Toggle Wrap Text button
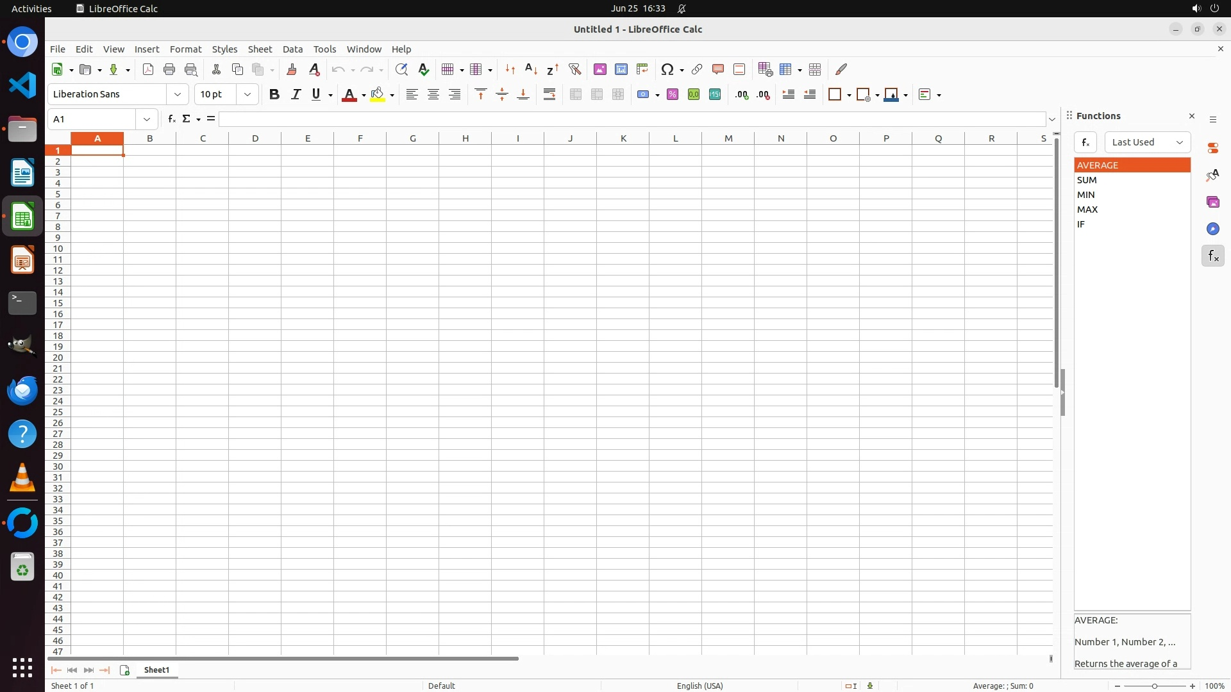Viewport: 1231px width, 692px height. point(549,94)
